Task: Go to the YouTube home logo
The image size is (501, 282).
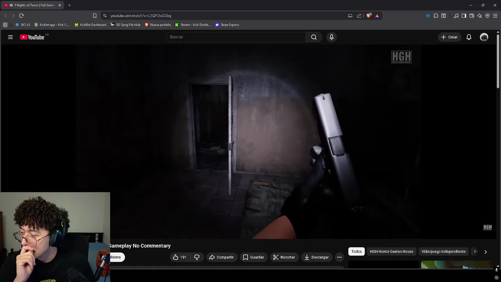Action: [x=32, y=37]
